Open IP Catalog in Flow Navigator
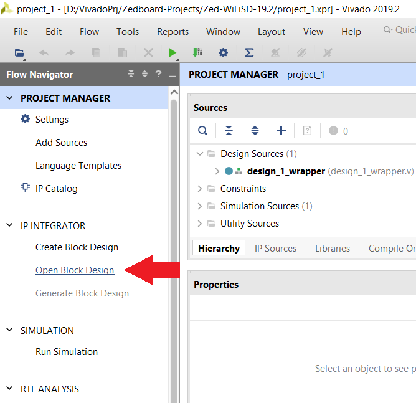Image resolution: width=416 pixels, height=403 pixels. click(56, 189)
